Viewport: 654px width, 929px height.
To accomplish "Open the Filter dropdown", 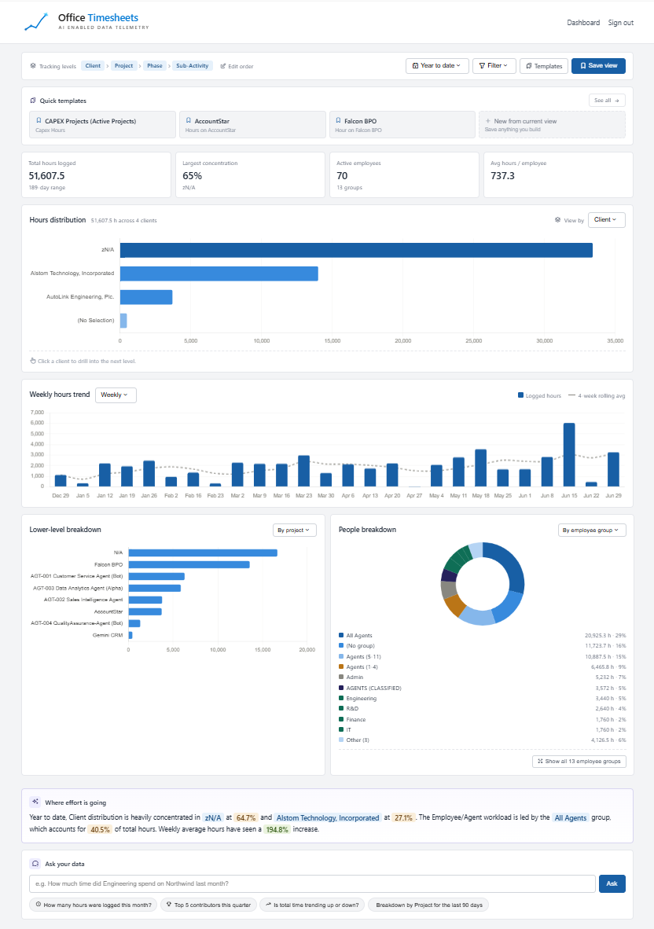I will pyautogui.click(x=494, y=66).
